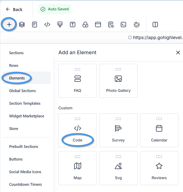Close the Add an Element panel
183x192 pixels.
[178, 53]
